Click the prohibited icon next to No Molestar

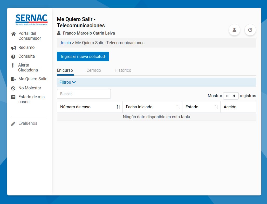pos(13,88)
